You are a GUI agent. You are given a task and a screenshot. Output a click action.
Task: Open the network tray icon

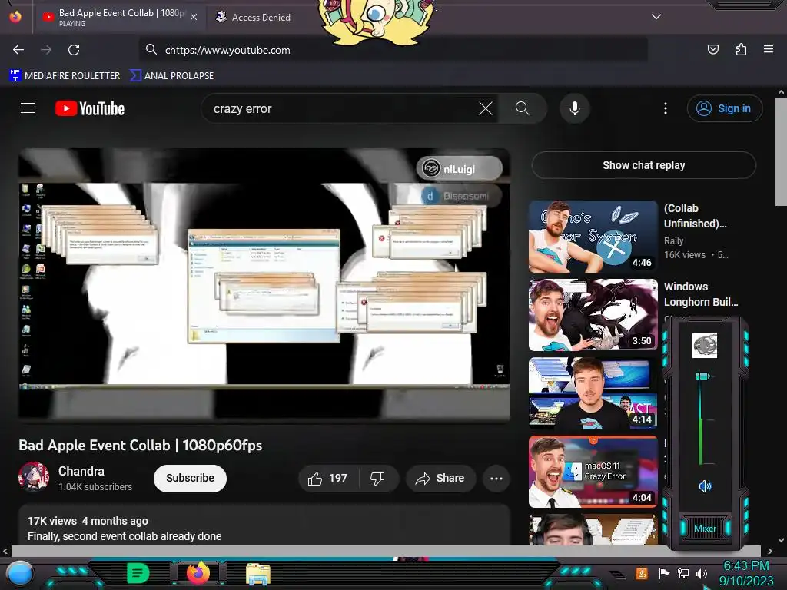[683, 573]
